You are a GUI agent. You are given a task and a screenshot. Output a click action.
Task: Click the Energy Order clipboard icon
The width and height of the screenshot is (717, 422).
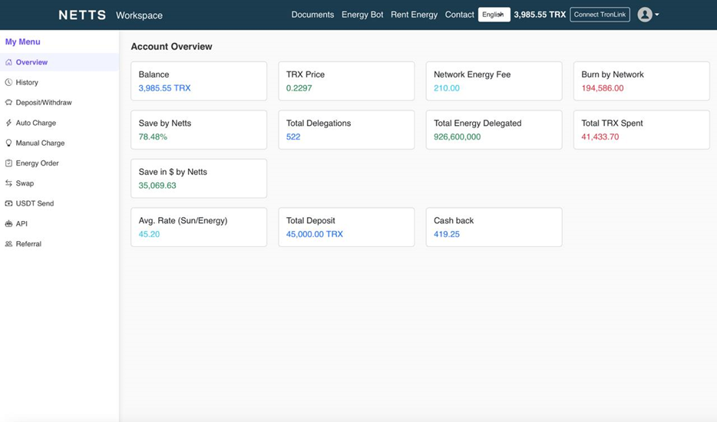pos(8,163)
